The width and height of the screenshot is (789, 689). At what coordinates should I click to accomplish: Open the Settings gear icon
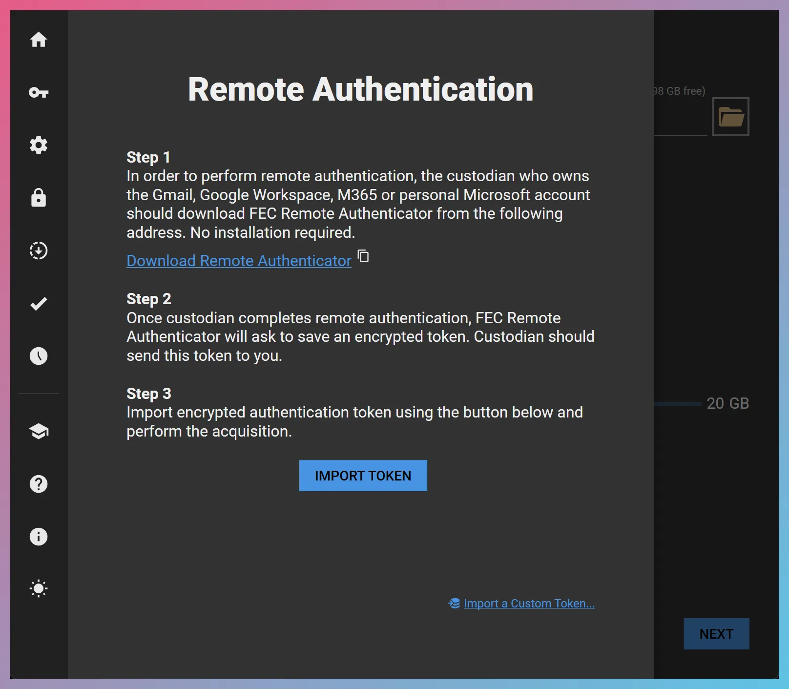pyautogui.click(x=39, y=145)
